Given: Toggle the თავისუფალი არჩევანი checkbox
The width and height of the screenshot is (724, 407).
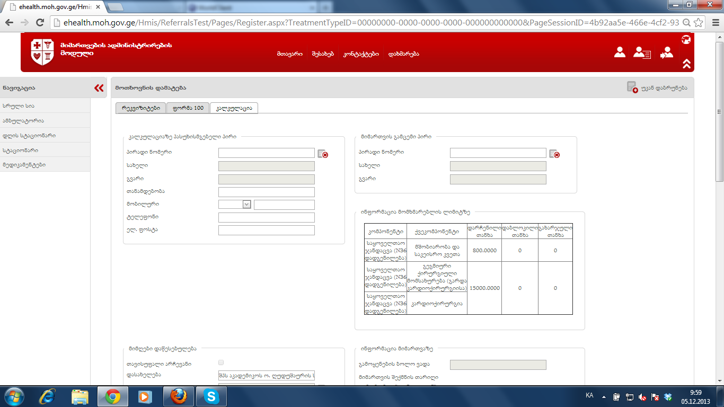Looking at the screenshot, I should (221, 362).
